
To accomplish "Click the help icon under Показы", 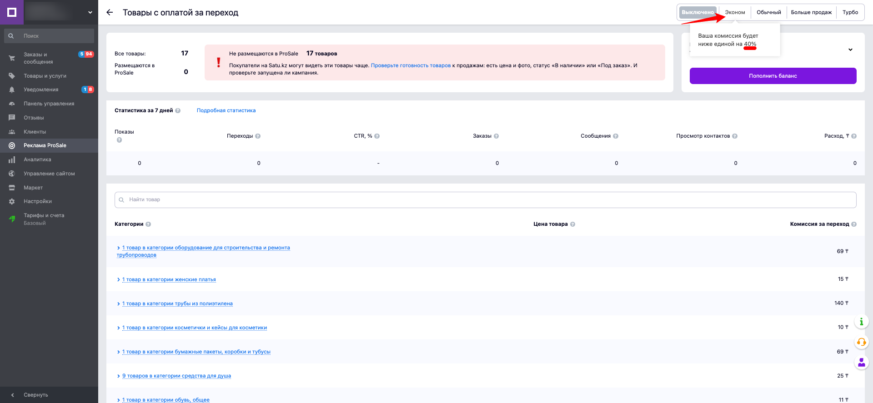I will pos(119,140).
